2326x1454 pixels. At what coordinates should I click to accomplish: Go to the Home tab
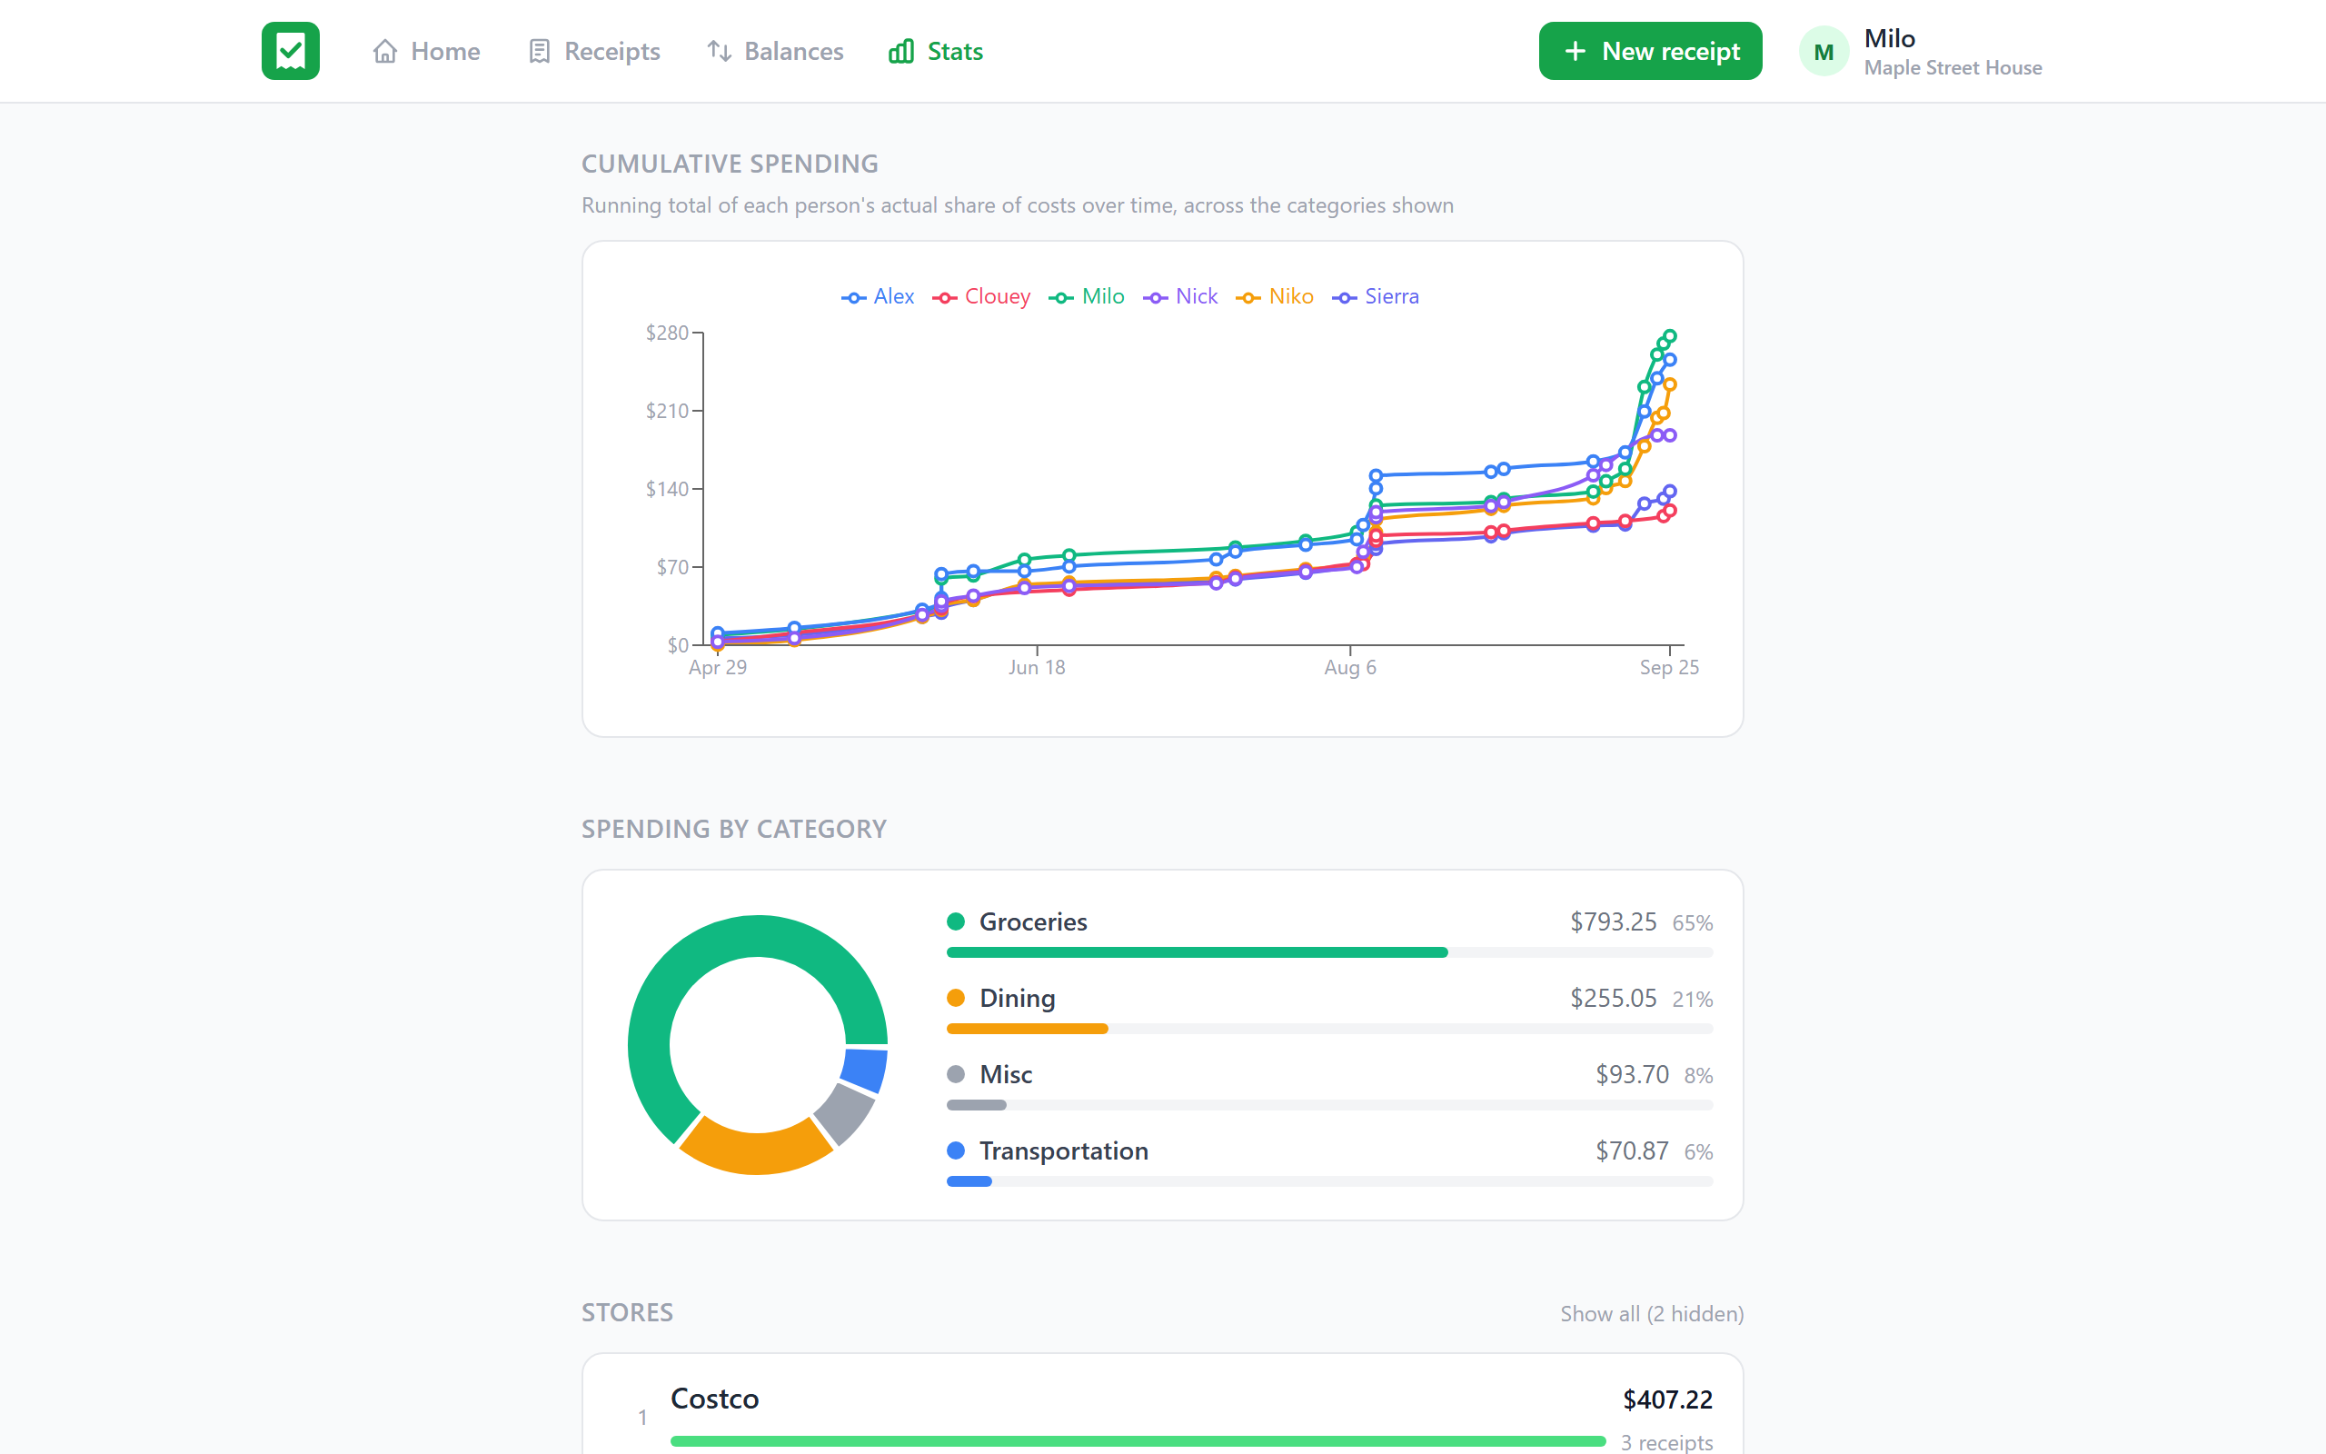pyautogui.click(x=427, y=51)
